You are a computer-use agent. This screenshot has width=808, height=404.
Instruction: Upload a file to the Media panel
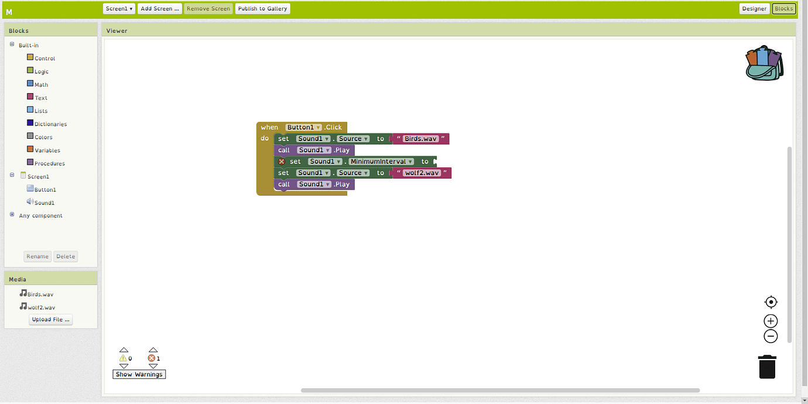(50, 319)
